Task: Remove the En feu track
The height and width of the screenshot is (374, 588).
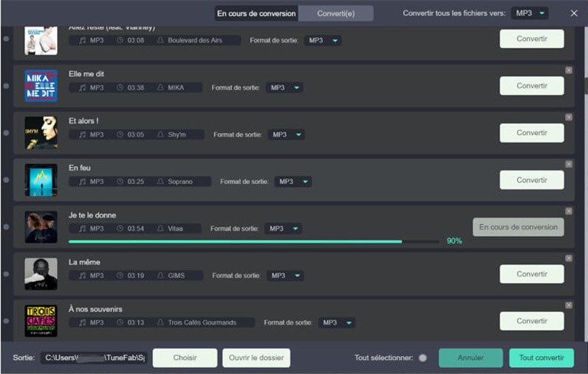Action: click(568, 164)
